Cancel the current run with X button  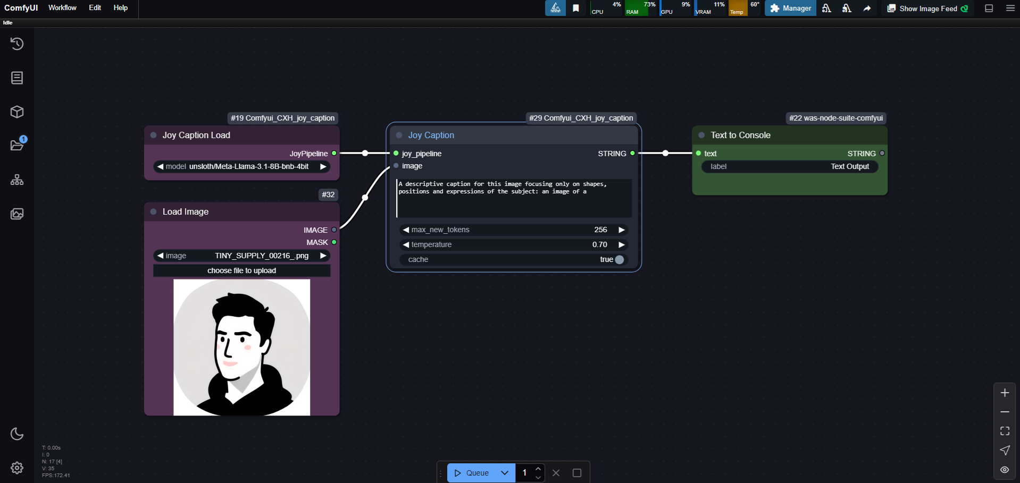click(x=556, y=473)
